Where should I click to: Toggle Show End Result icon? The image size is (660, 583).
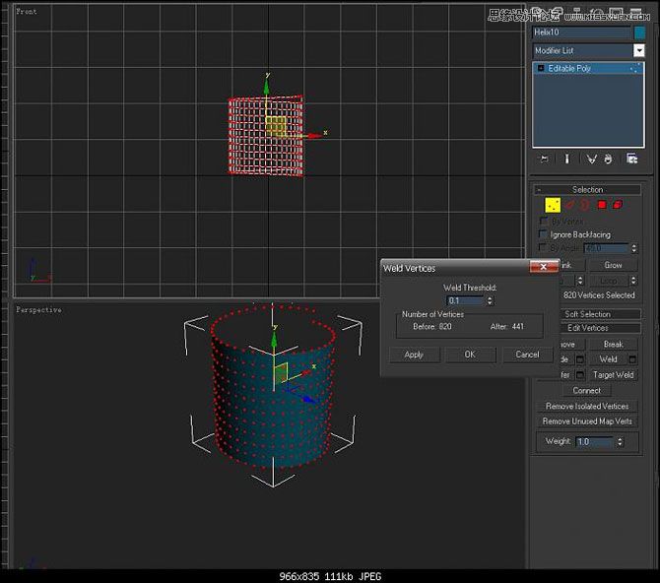click(567, 160)
